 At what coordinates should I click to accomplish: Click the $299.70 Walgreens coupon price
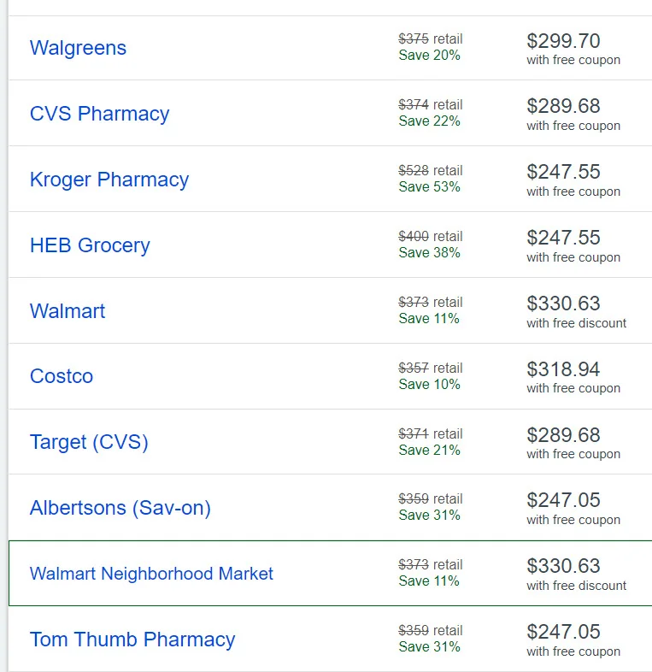pyautogui.click(x=563, y=41)
